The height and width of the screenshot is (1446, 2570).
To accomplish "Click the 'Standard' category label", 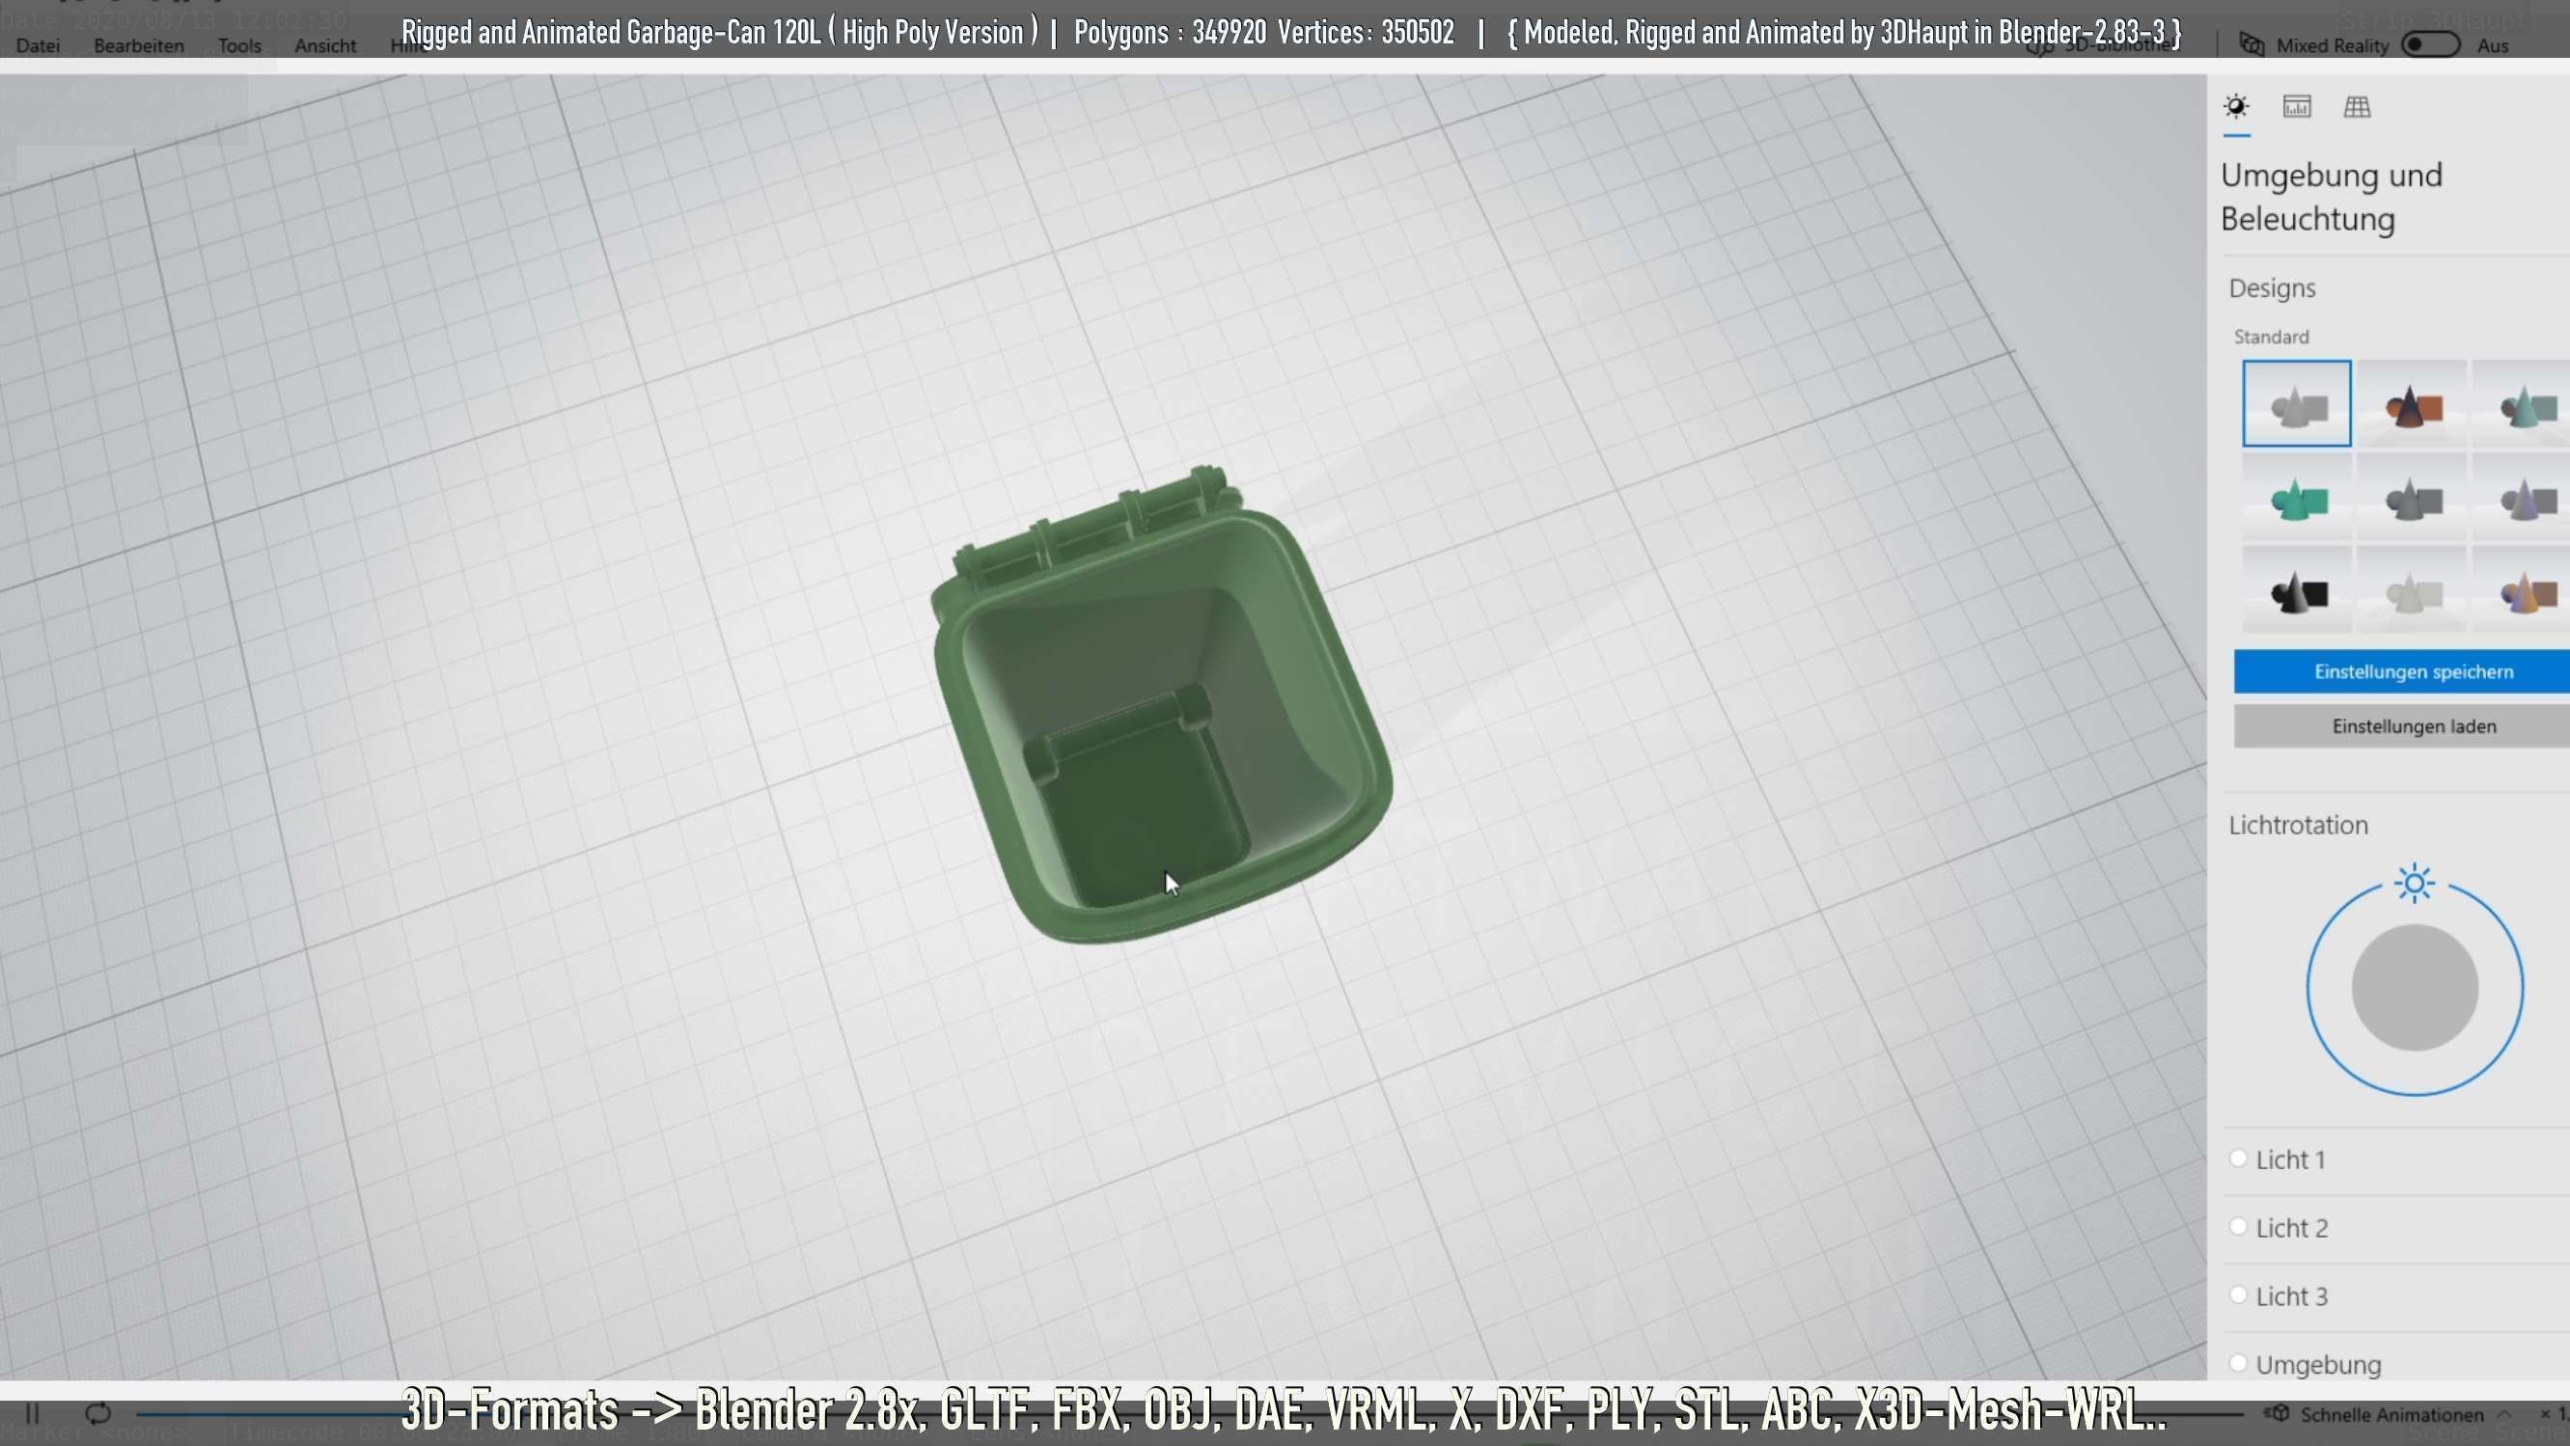I will pyautogui.click(x=2271, y=337).
